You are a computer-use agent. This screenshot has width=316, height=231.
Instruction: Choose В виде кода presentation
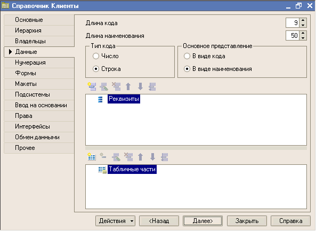[x=187, y=56]
